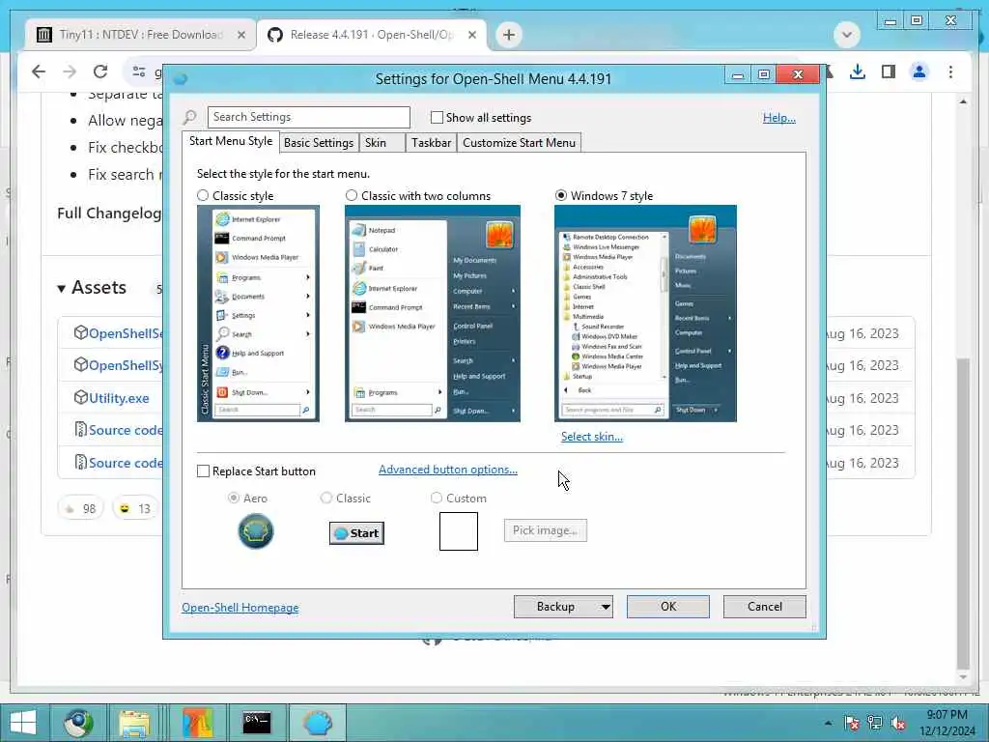The width and height of the screenshot is (989, 742).
Task: Click the Custom button empty image box
Action: pyautogui.click(x=459, y=531)
